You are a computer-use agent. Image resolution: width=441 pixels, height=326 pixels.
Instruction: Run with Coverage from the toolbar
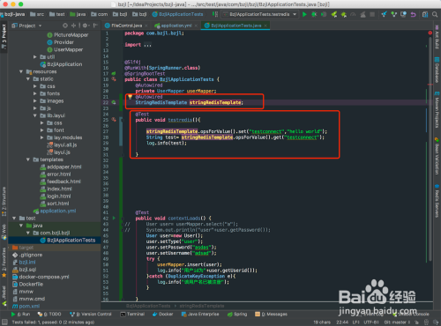(324, 14)
